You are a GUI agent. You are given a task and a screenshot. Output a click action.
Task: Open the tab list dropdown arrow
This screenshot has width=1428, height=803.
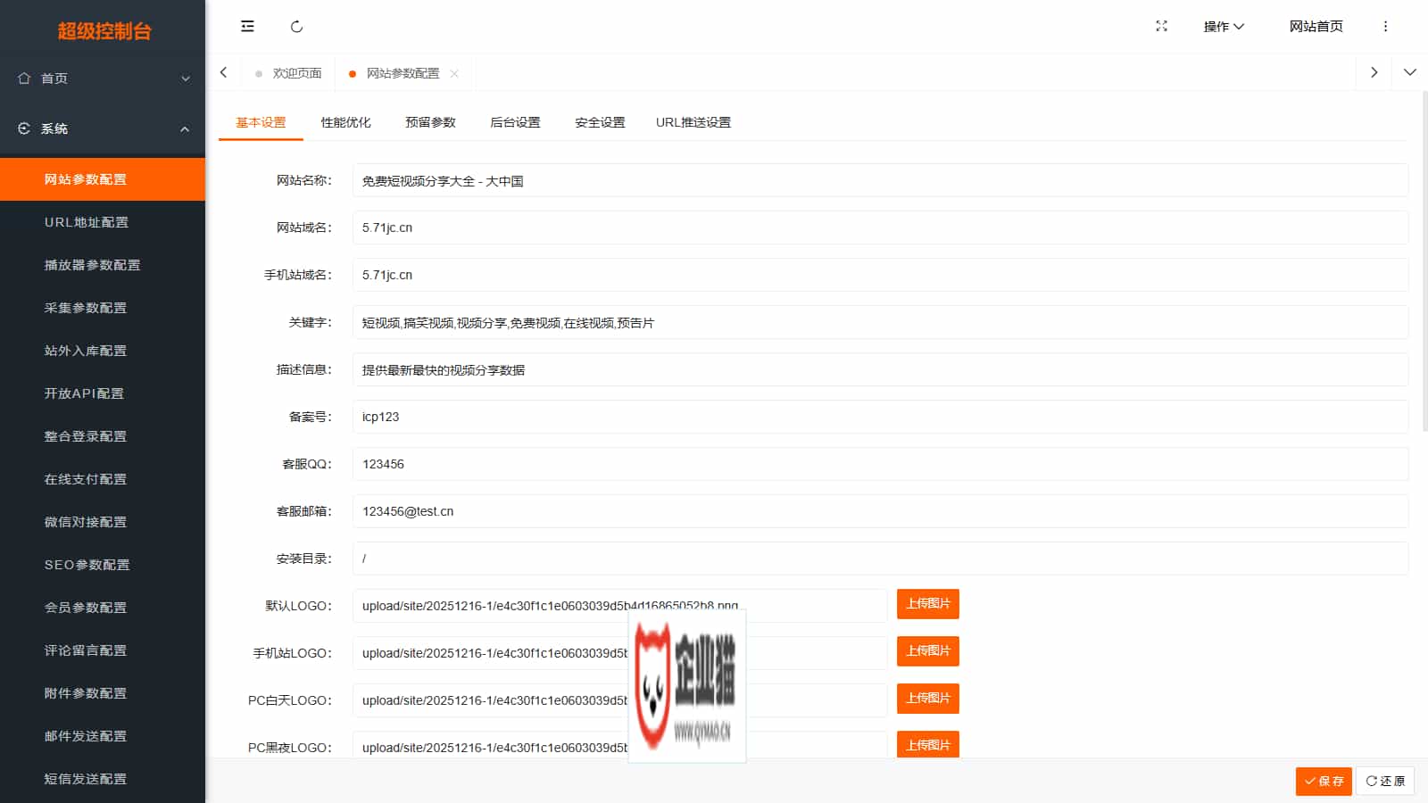click(x=1410, y=72)
